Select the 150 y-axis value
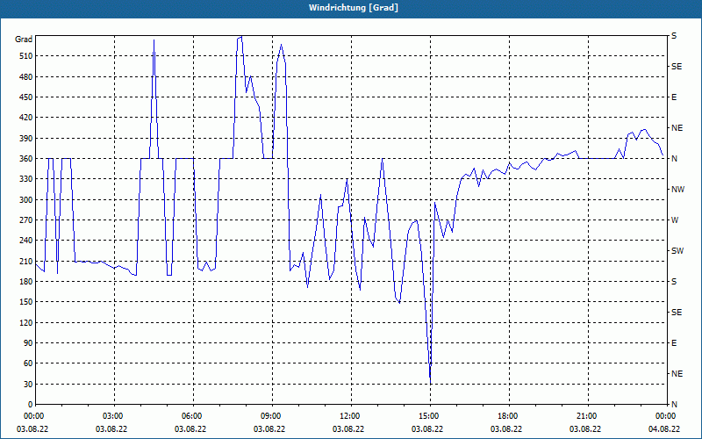702x439 pixels. click(25, 302)
